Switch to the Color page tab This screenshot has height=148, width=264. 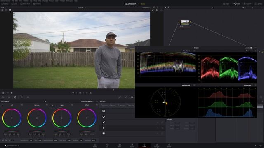pyautogui.click(x=144, y=146)
